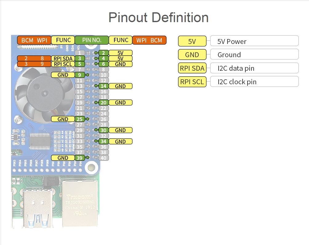
Task: Click the RPI SDA legend key
Action: pyautogui.click(x=192, y=68)
